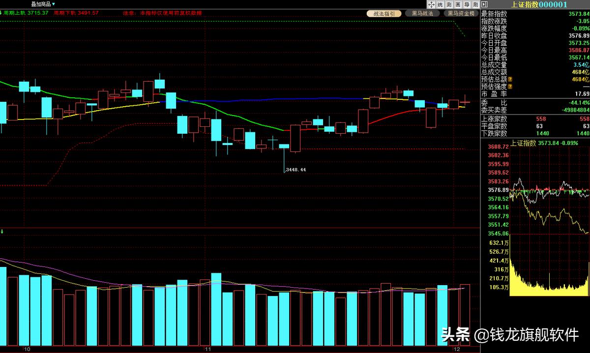This screenshot has width=590, height=353.
Task: Click the 最新指数 value 3573.84
Action: click(x=578, y=14)
